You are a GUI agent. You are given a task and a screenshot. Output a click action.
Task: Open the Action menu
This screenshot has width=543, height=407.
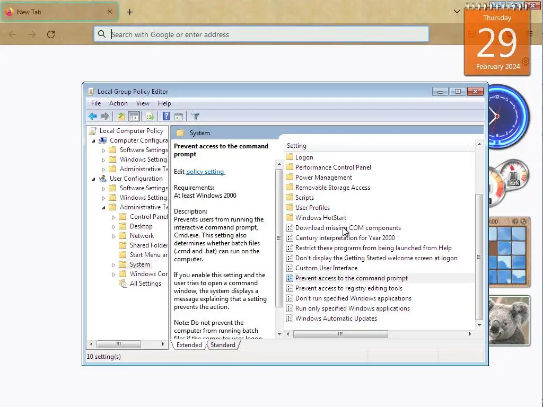coord(118,103)
